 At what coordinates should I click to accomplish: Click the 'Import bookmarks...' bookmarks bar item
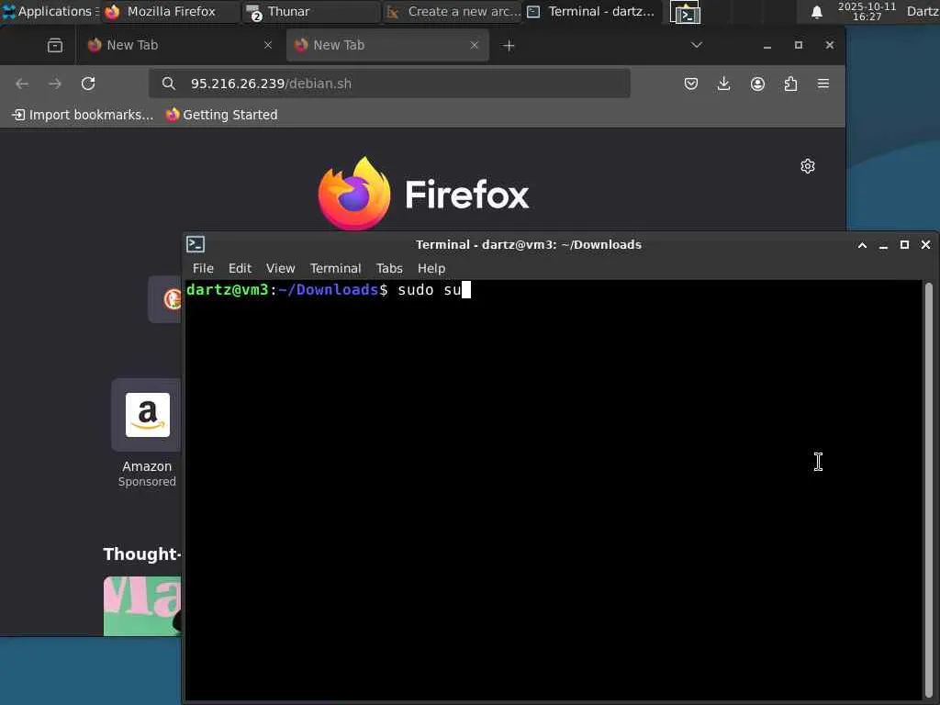83,115
